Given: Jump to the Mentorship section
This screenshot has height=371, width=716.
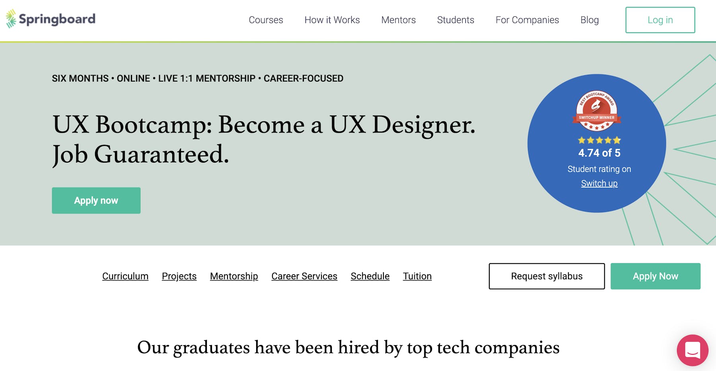Looking at the screenshot, I should [234, 276].
